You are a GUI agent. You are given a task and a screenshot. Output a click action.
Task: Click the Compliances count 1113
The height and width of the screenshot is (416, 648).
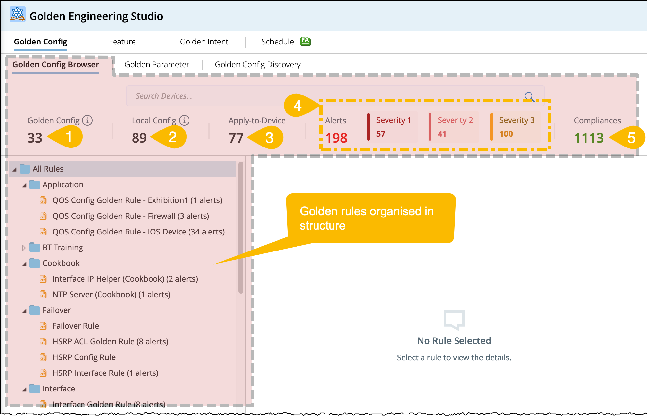(x=588, y=138)
